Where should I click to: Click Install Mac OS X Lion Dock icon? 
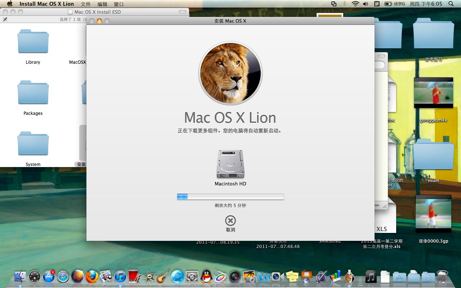pyautogui.click(x=349, y=276)
